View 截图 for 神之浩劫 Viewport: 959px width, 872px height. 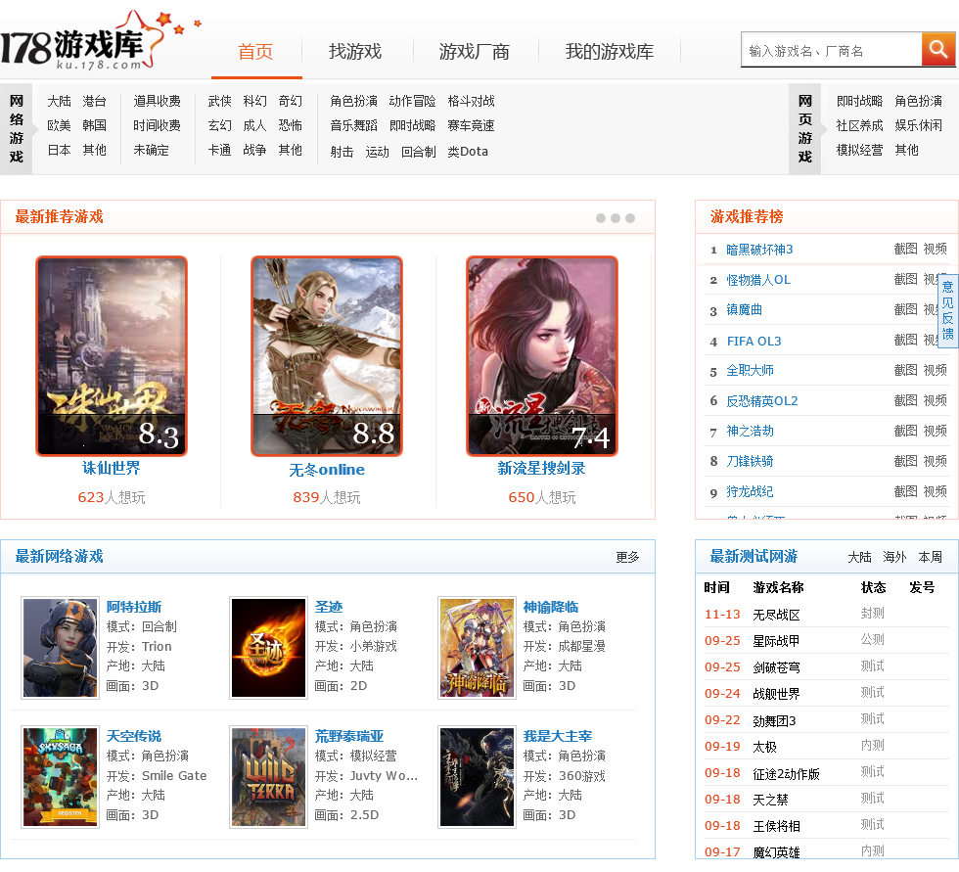[x=906, y=432]
